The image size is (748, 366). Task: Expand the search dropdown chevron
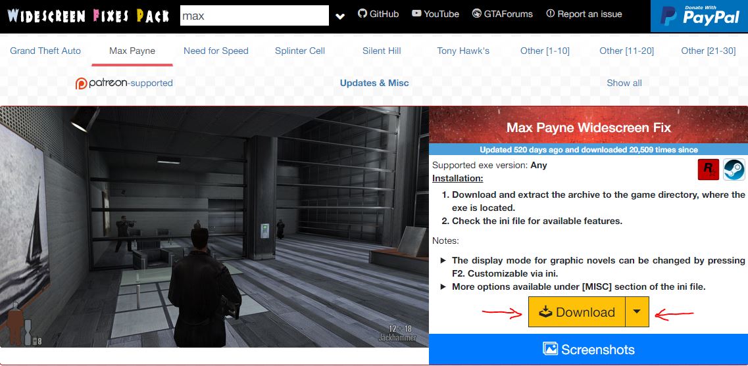(x=339, y=16)
